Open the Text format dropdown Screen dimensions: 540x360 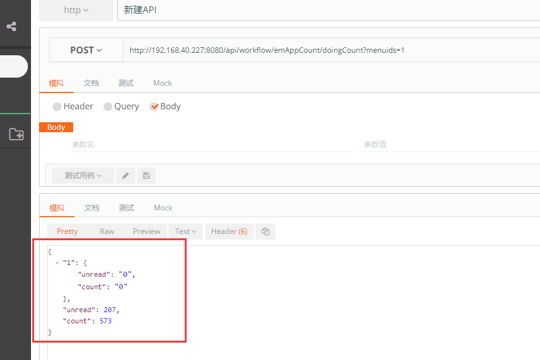pos(185,232)
